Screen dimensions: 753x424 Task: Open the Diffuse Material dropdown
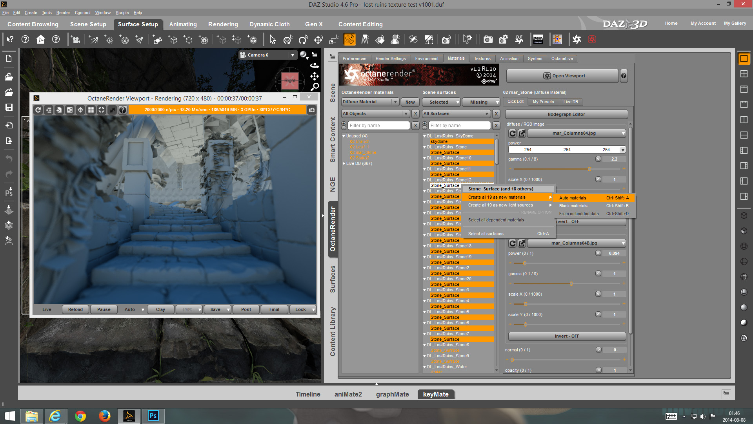(x=370, y=102)
